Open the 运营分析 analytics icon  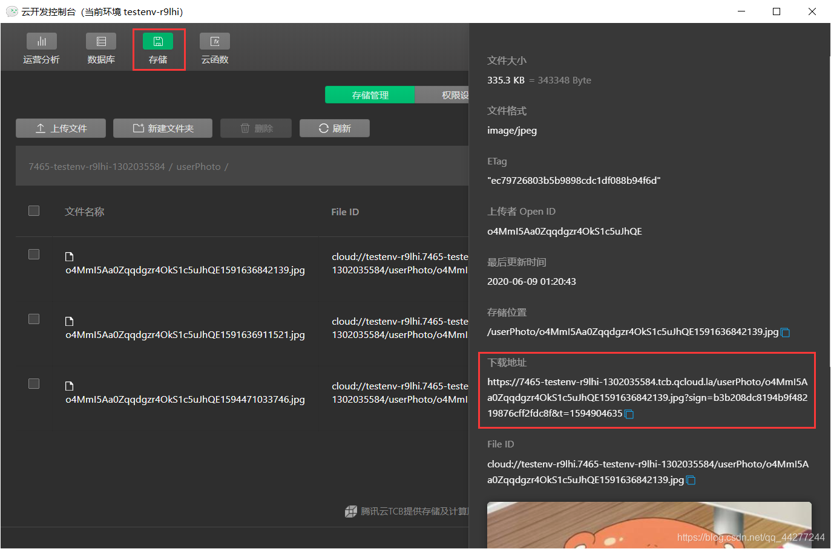(41, 41)
